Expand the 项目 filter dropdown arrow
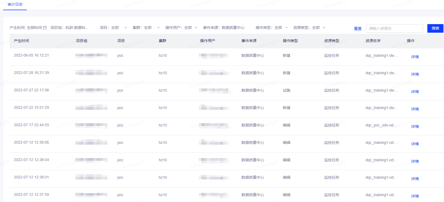This screenshot has height=202, width=444. (x=125, y=28)
